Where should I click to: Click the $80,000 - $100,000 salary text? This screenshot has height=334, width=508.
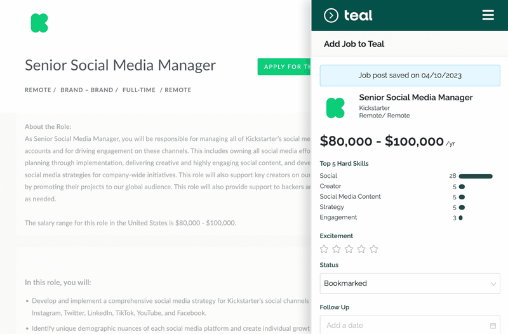pyautogui.click(x=382, y=141)
